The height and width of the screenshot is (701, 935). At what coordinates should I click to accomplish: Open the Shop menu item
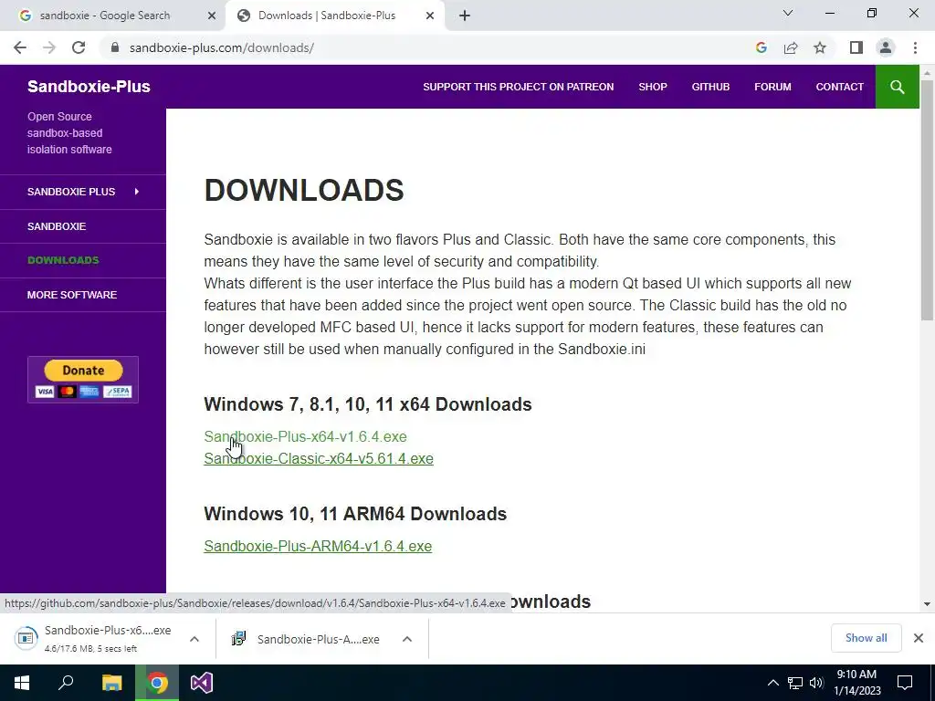coord(652,87)
